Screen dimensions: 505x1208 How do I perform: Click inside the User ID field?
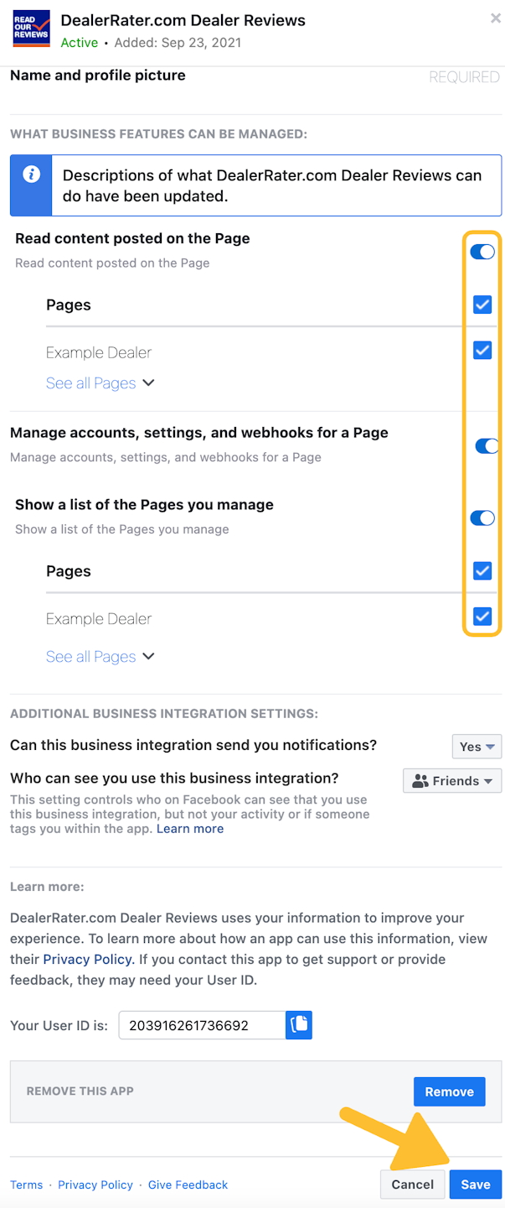(201, 1025)
